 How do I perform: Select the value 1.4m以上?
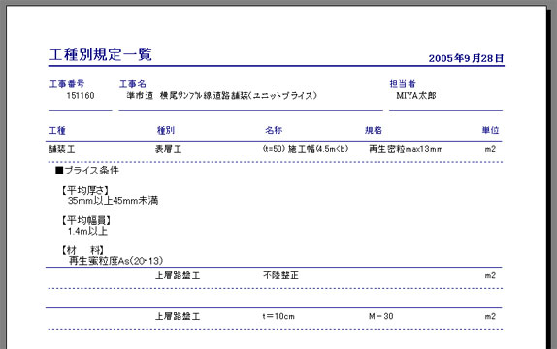[x=87, y=231]
